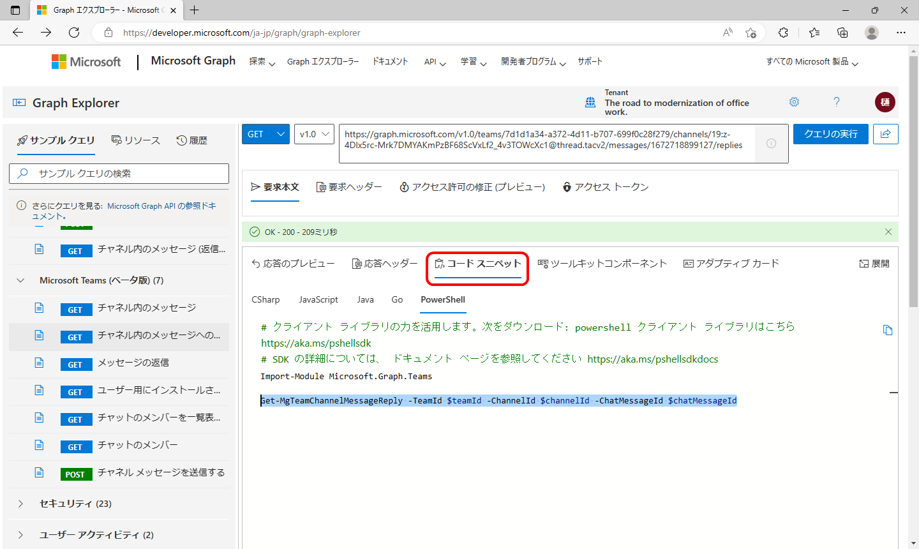919x549 pixels.
Task: Open the 要求ヘッダー tab
Action: (349, 187)
